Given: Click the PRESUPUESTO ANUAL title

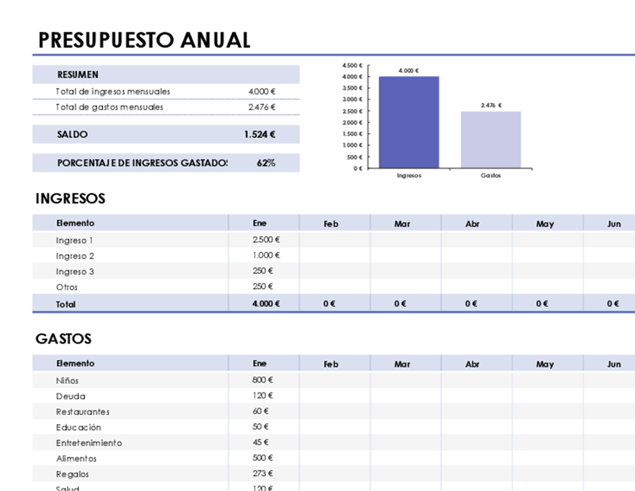Looking at the screenshot, I should (x=144, y=40).
